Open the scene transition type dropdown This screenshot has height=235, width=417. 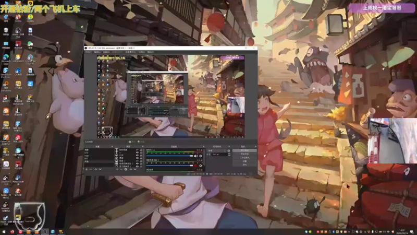click(217, 150)
